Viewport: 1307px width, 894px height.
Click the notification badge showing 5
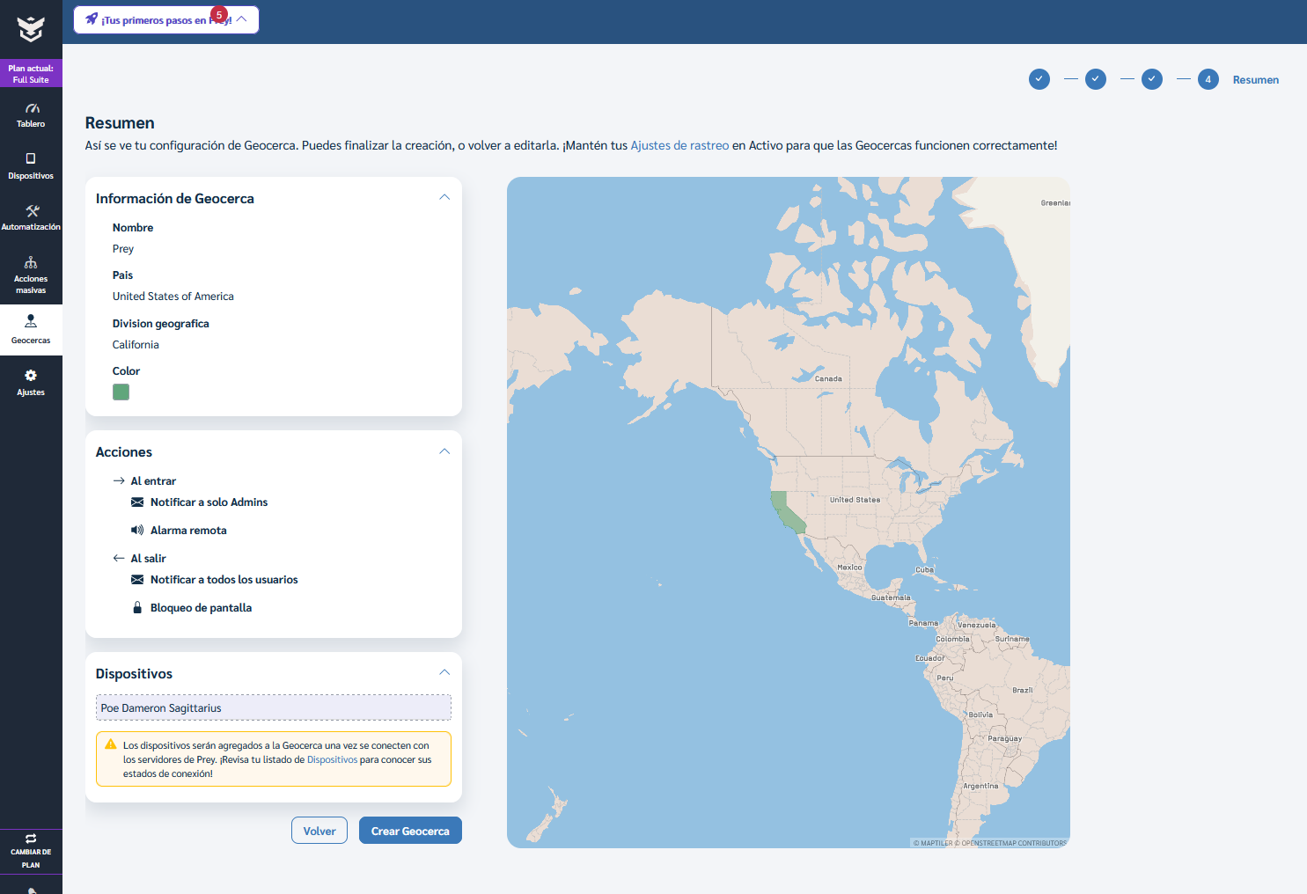point(219,15)
